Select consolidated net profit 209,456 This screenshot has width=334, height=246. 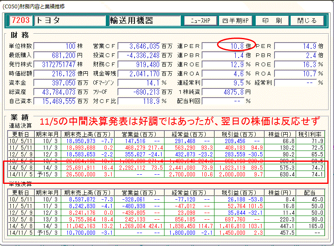coord(235,141)
